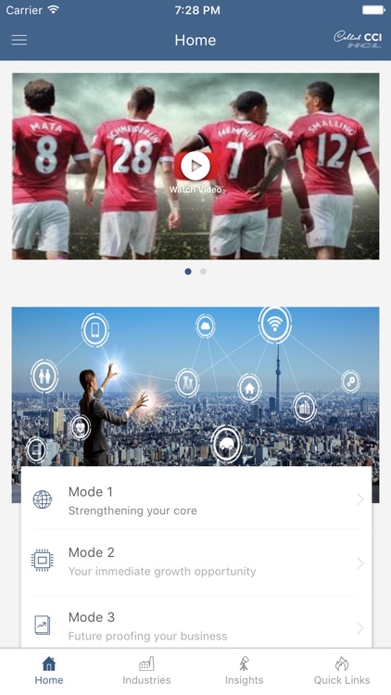Play the video with the play button
This screenshot has width=391, height=695.
click(x=195, y=166)
